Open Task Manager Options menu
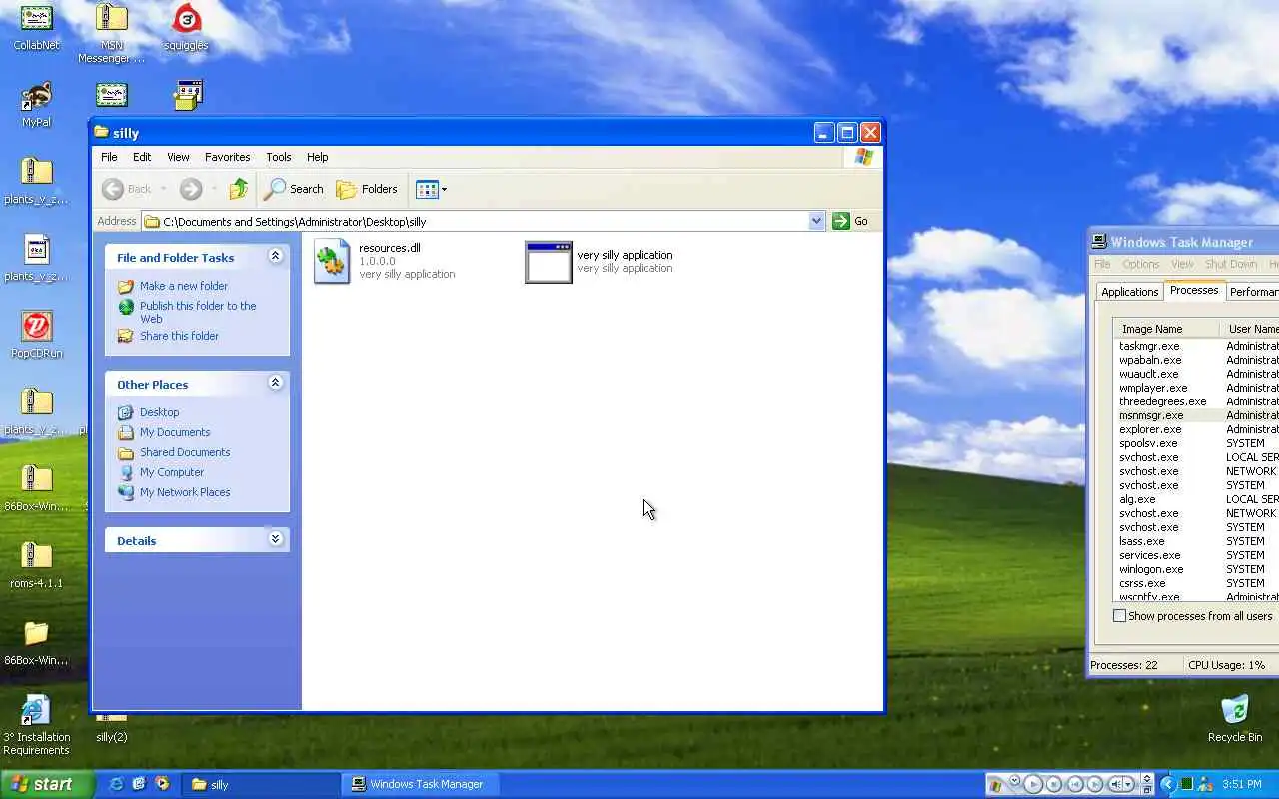 (1140, 264)
